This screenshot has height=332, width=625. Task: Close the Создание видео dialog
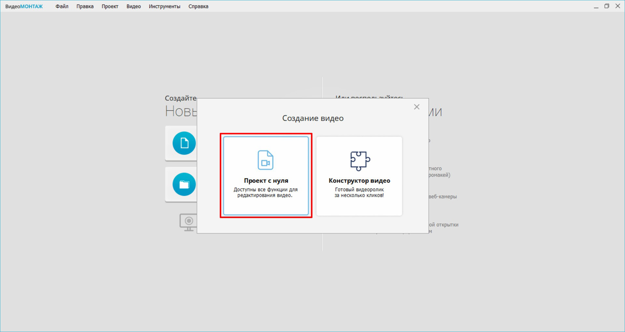click(x=417, y=107)
